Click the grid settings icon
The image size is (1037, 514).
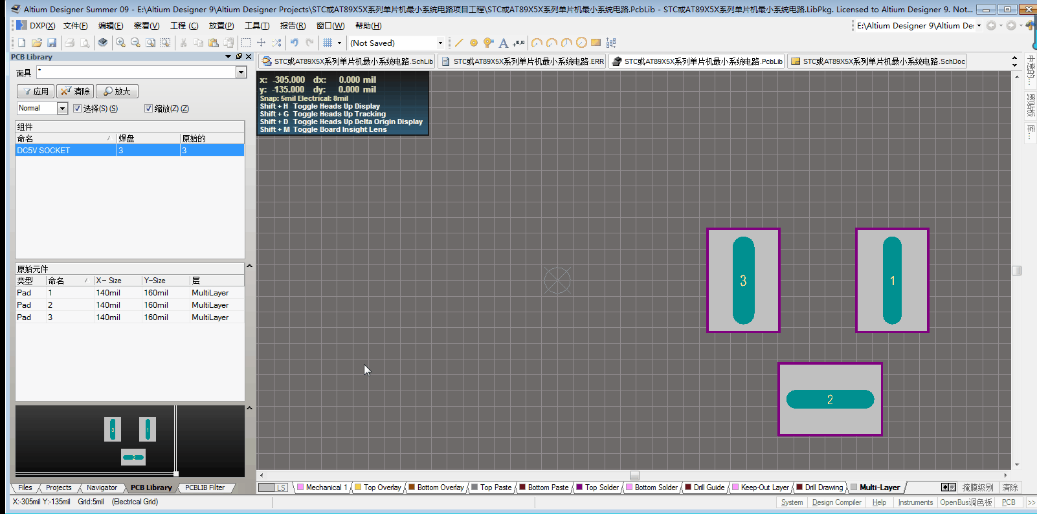328,43
